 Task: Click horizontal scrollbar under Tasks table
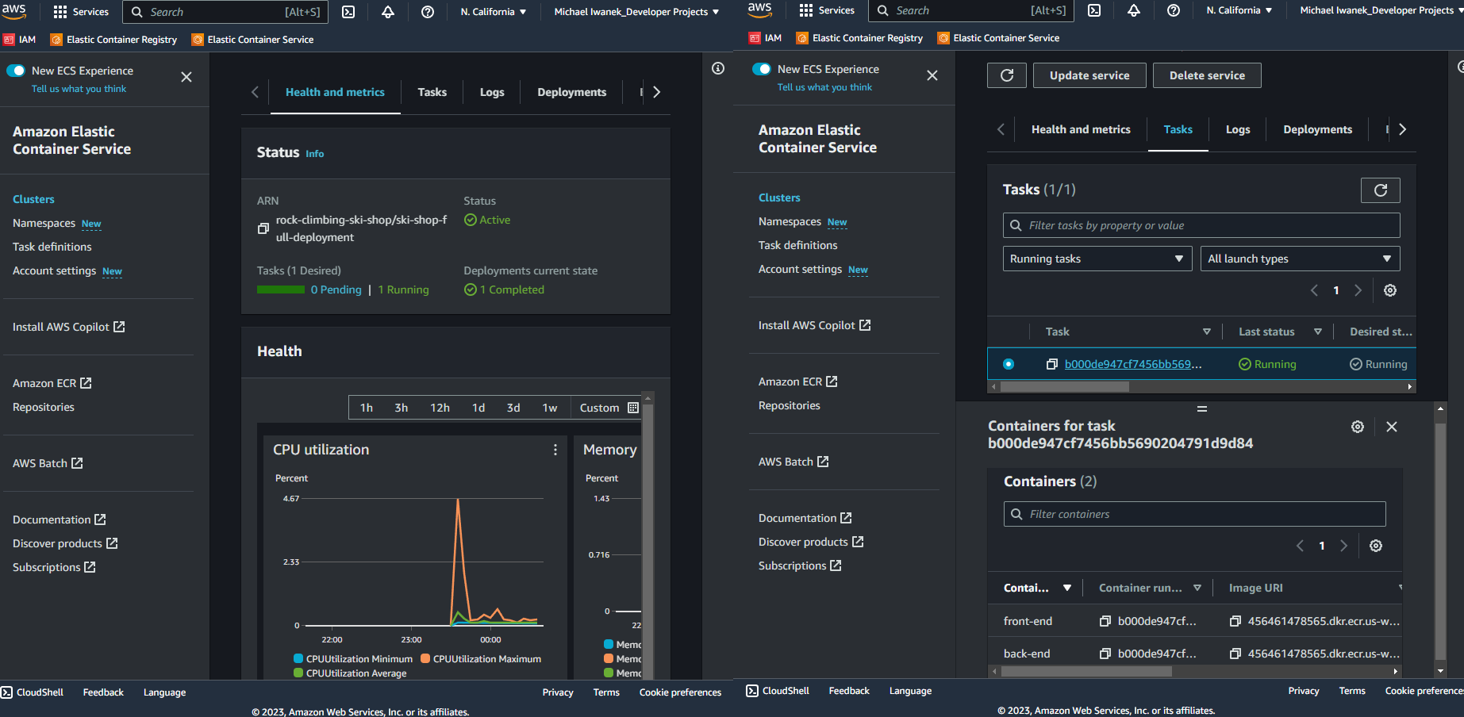pyautogui.click(x=1064, y=386)
